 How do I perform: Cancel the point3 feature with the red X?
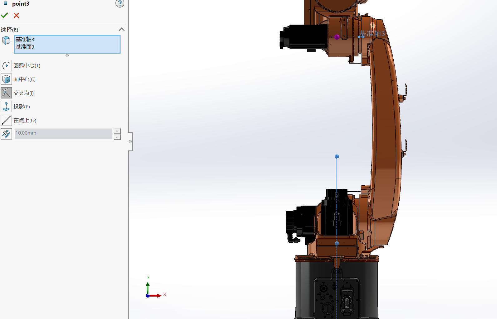coord(17,15)
